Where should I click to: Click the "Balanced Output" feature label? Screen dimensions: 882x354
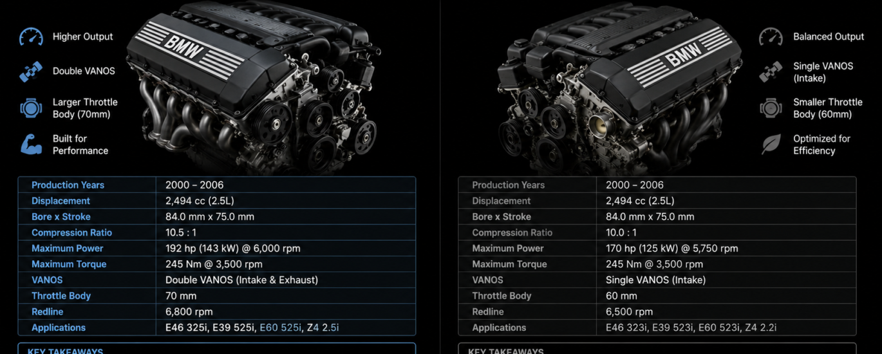click(829, 37)
